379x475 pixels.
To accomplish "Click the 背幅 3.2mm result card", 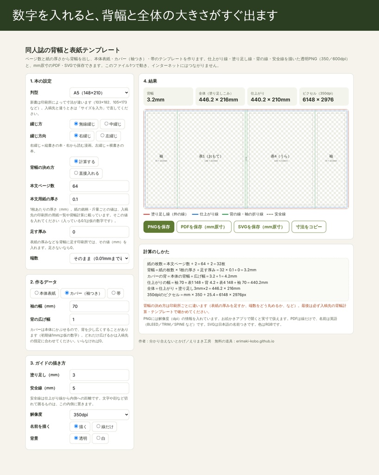I will pos(168,96).
